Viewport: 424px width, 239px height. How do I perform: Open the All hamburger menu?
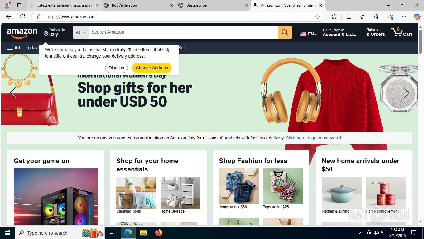[x=14, y=48]
